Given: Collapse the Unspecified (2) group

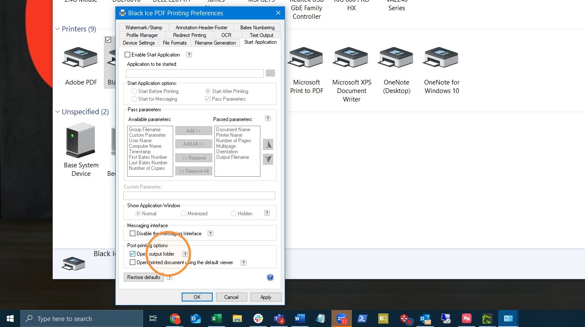Looking at the screenshot, I should [x=57, y=112].
